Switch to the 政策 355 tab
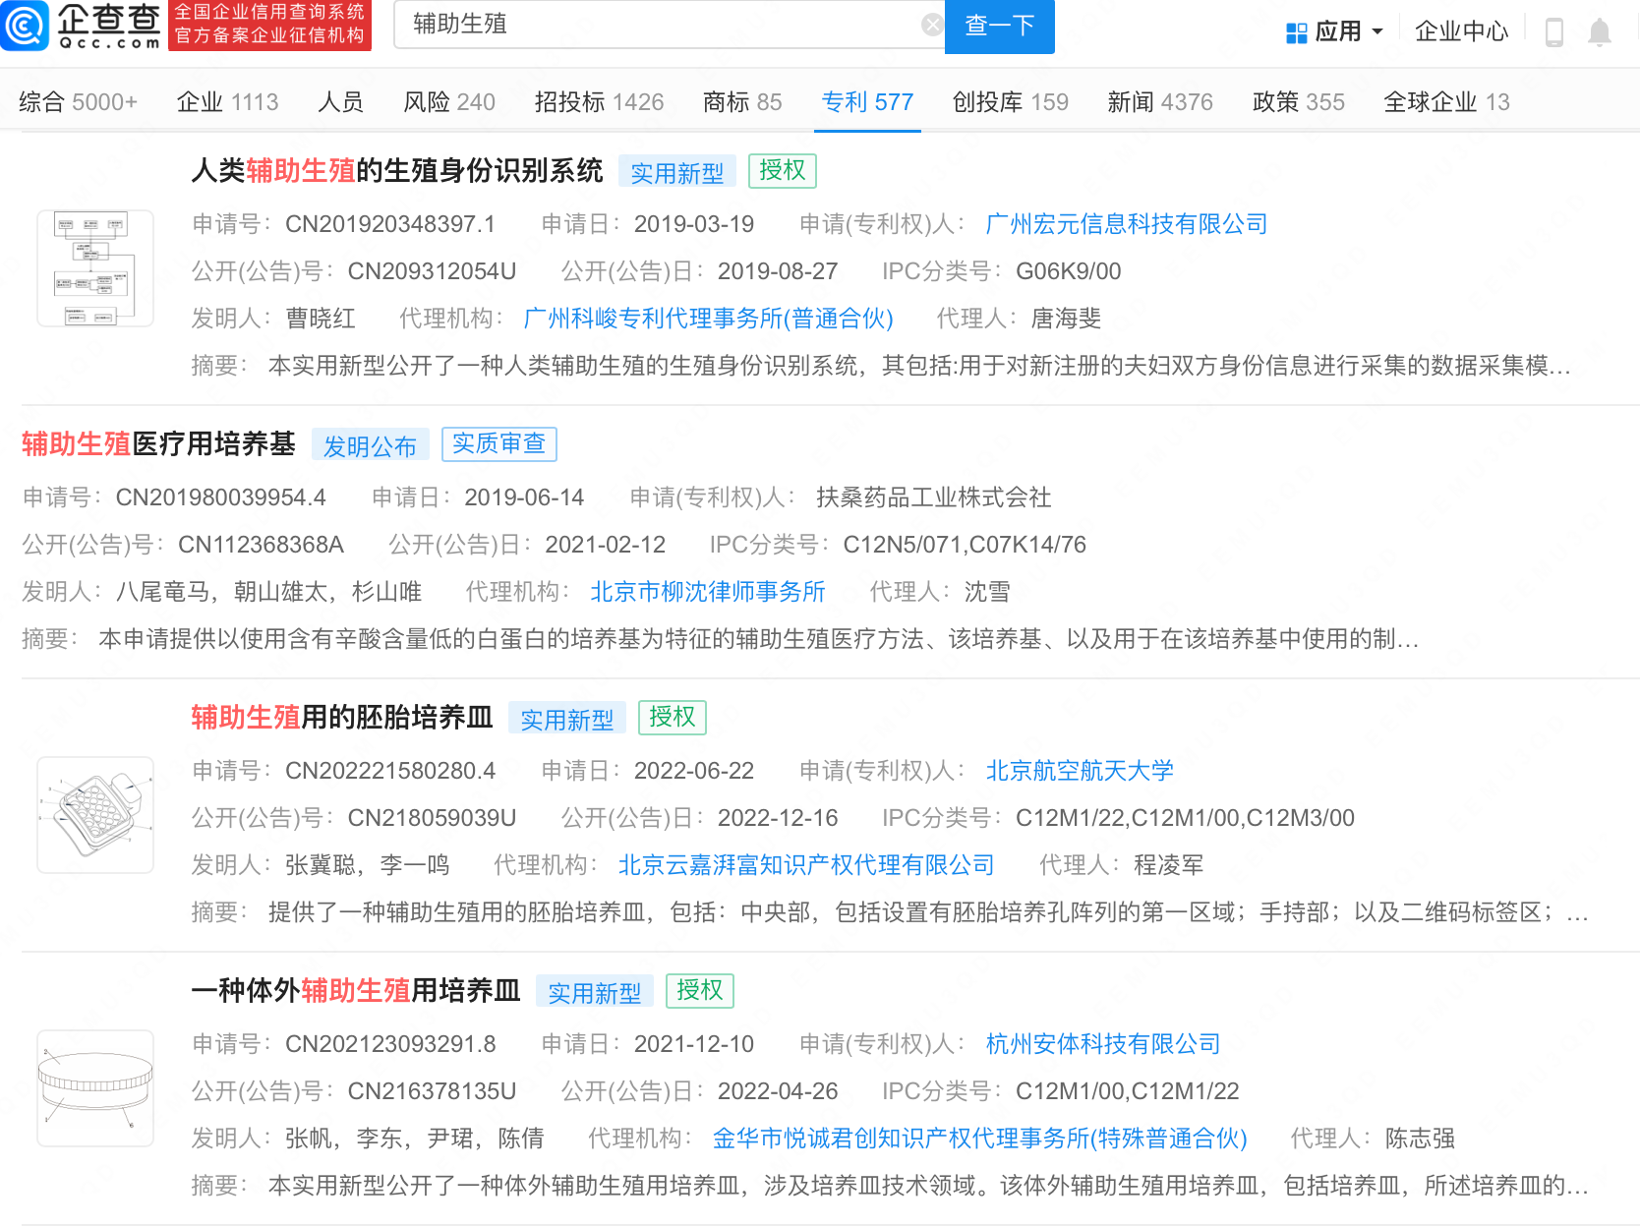Image resolution: width=1640 pixels, height=1227 pixels. coord(1298,101)
